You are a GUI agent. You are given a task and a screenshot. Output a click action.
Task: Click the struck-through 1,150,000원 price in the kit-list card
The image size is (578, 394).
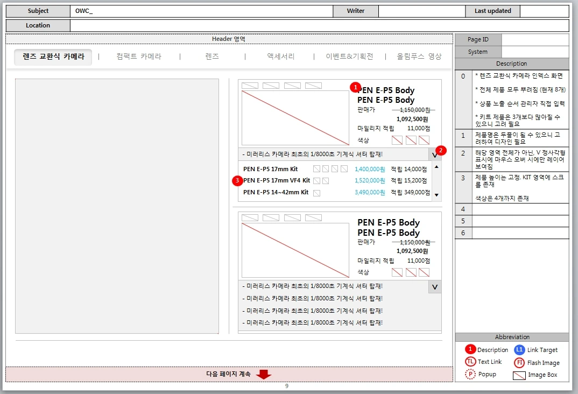point(415,110)
